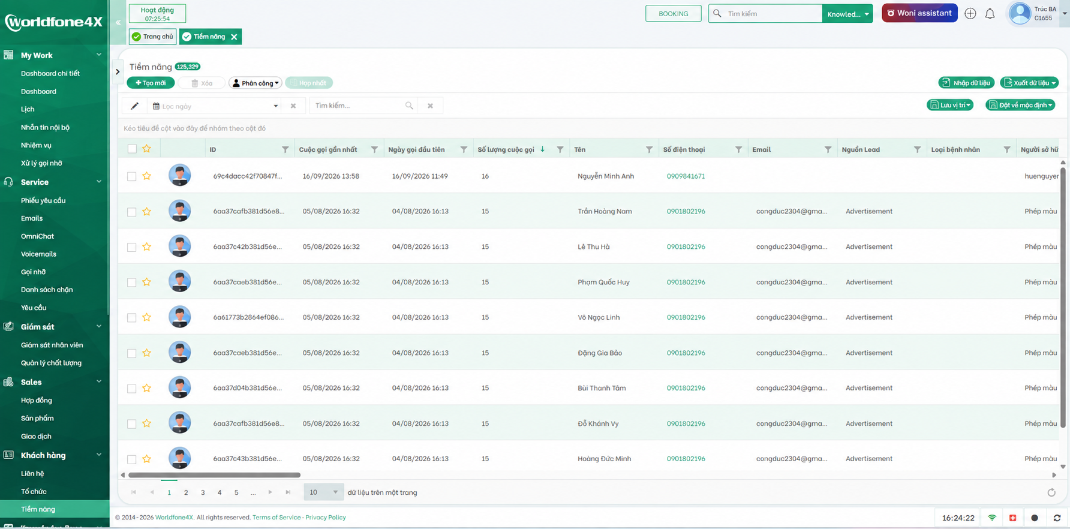This screenshot has width=1070, height=529.
Task: Click the Tạo mới button
Action: [x=151, y=83]
